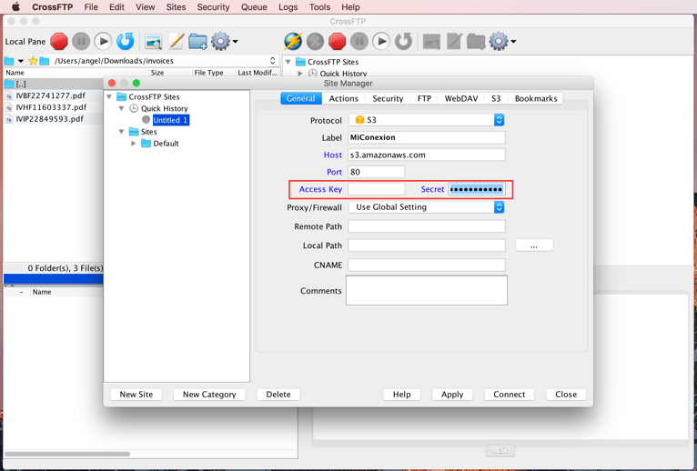This screenshot has height=471, width=697.
Task: Open the Protocol dropdown showing S3
Action: tap(426, 120)
